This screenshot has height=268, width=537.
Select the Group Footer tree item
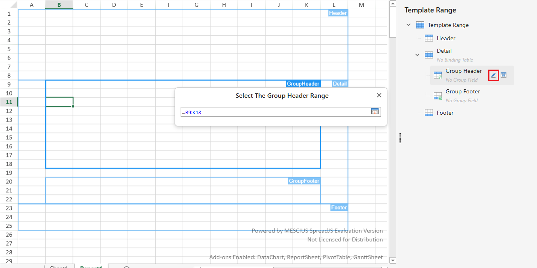[462, 92]
